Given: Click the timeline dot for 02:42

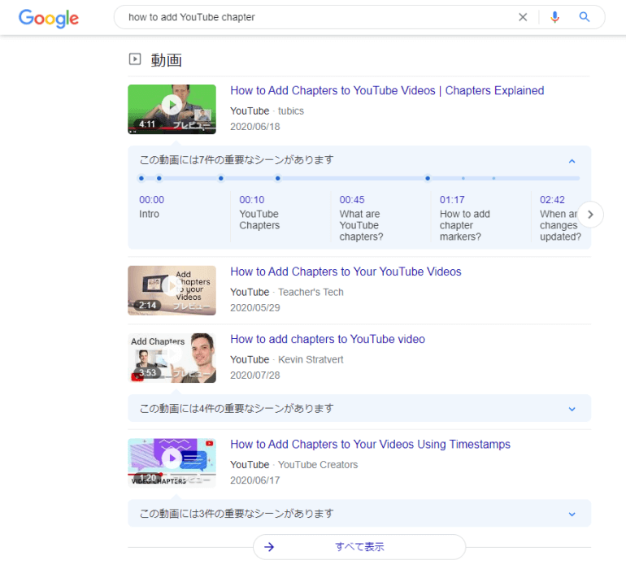Looking at the screenshot, I should click(x=428, y=178).
